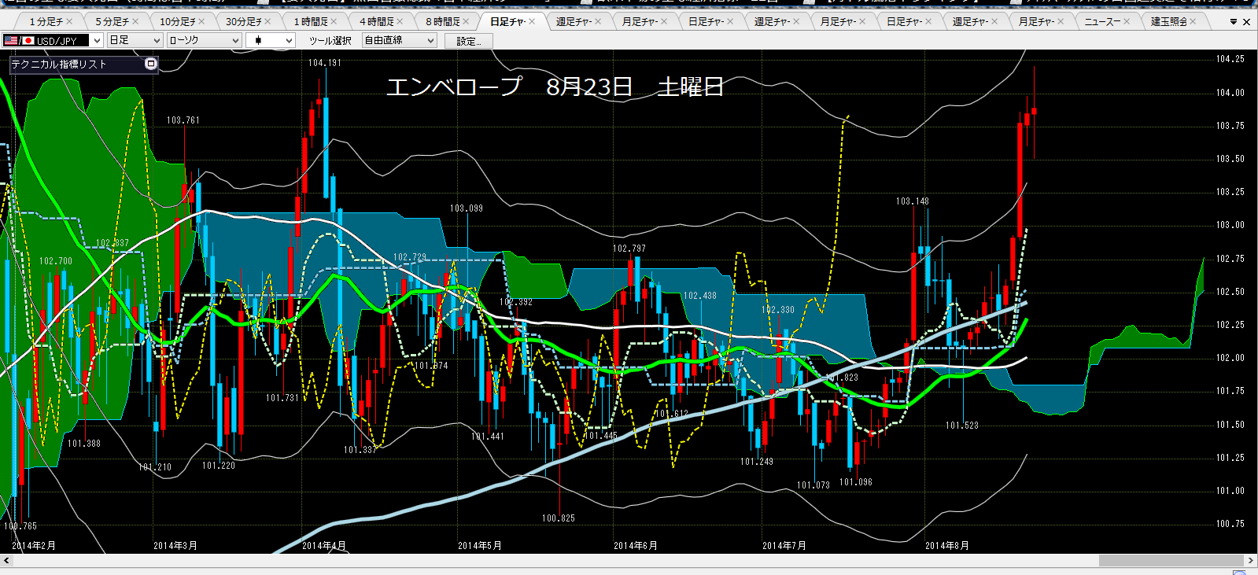The height and width of the screenshot is (575, 1258).
Task: Click the 103.099 price label
Action: tap(466, 208)
